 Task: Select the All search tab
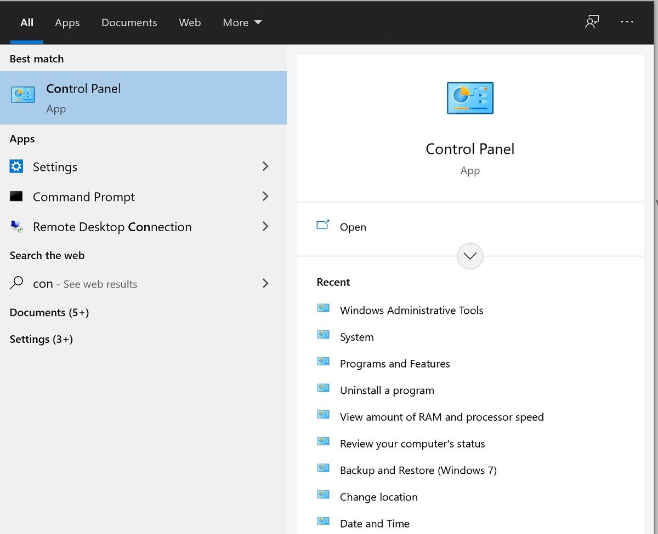(x=27, y=22)
